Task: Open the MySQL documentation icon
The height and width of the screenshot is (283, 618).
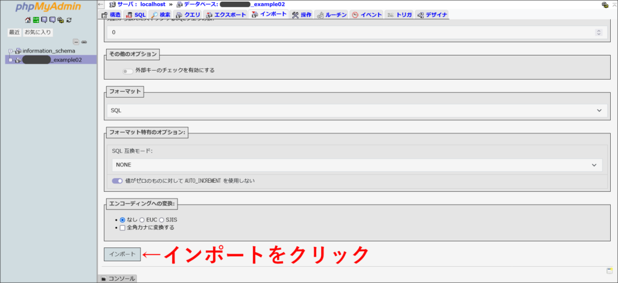Action: (x=53, y=20)
